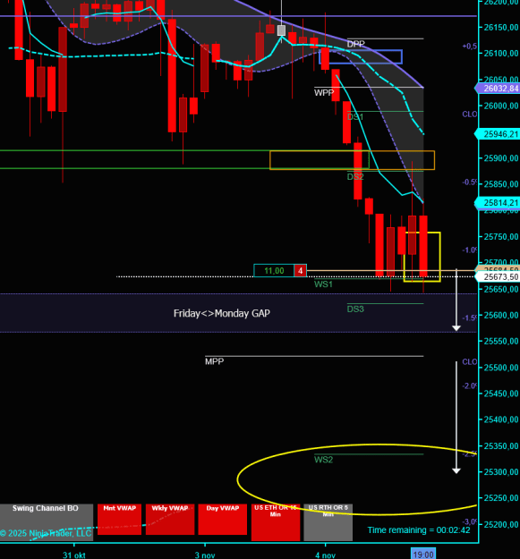Click the Mnt VWAP red status box
This screenshot has height=559, width=520.
[119, 519]
